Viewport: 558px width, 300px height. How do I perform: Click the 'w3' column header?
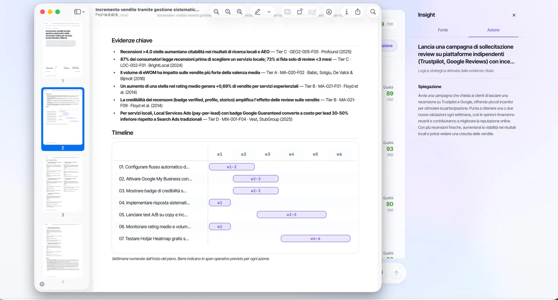click(267, 154)
